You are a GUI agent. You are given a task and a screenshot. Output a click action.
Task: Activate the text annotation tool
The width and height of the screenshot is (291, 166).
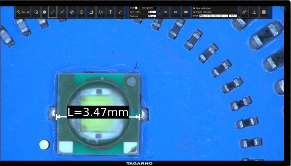(110, 12)
